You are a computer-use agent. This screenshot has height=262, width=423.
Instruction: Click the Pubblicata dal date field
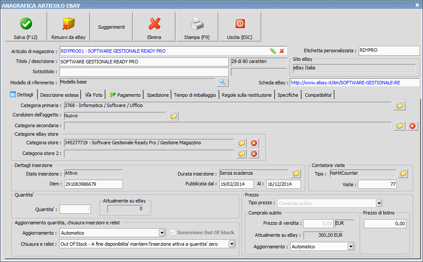tap(236, 184)
